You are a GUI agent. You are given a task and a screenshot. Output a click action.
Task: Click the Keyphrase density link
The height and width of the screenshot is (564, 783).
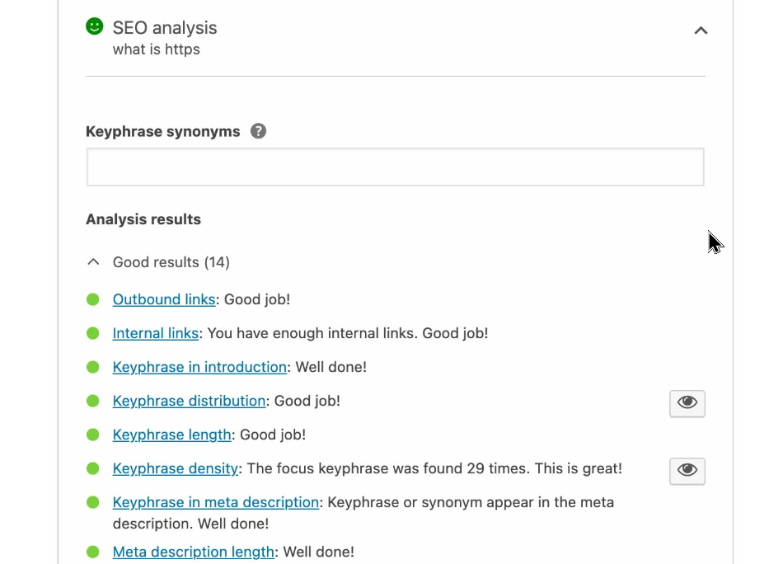click(176, 468)
